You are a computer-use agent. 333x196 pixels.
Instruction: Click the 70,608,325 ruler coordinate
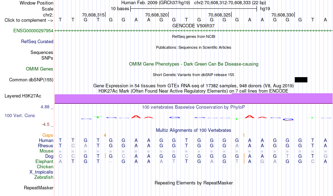(x=219, y=15)
